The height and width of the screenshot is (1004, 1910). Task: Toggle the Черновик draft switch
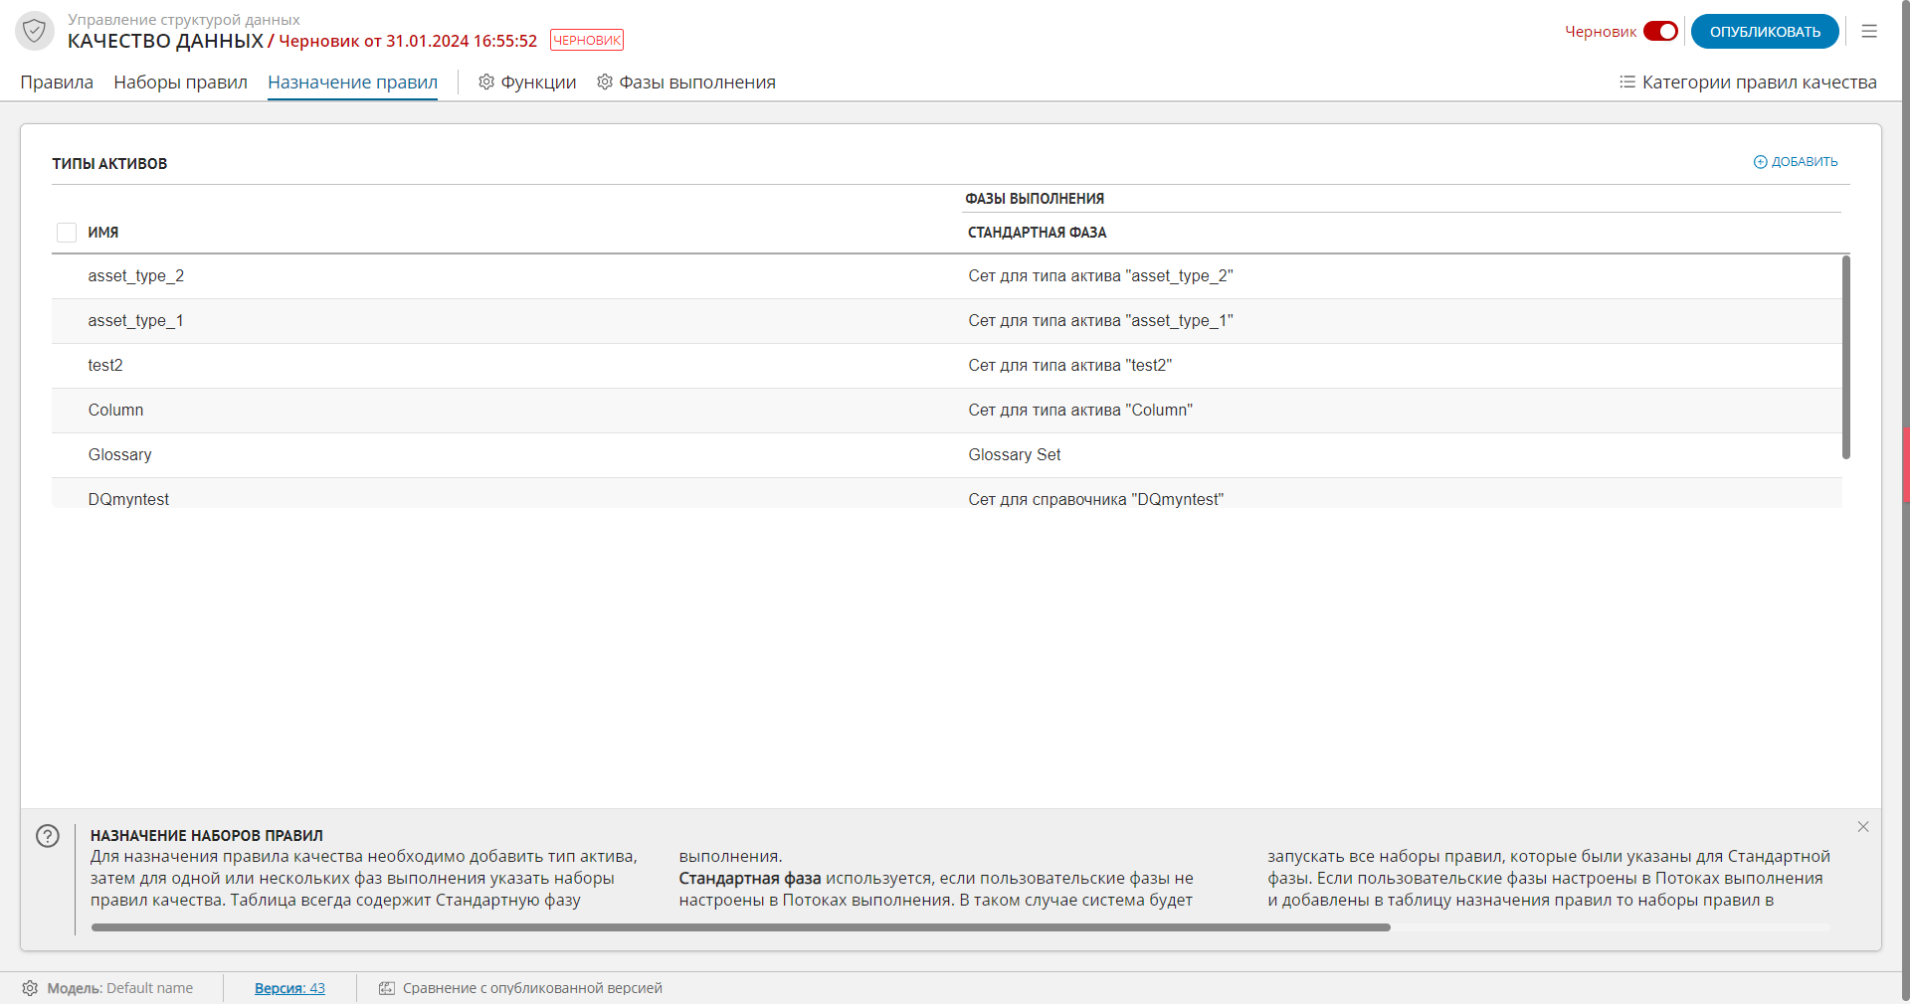coord(1660,32)
